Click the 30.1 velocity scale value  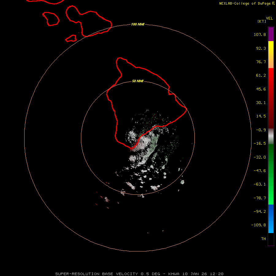tap(261, 103)
